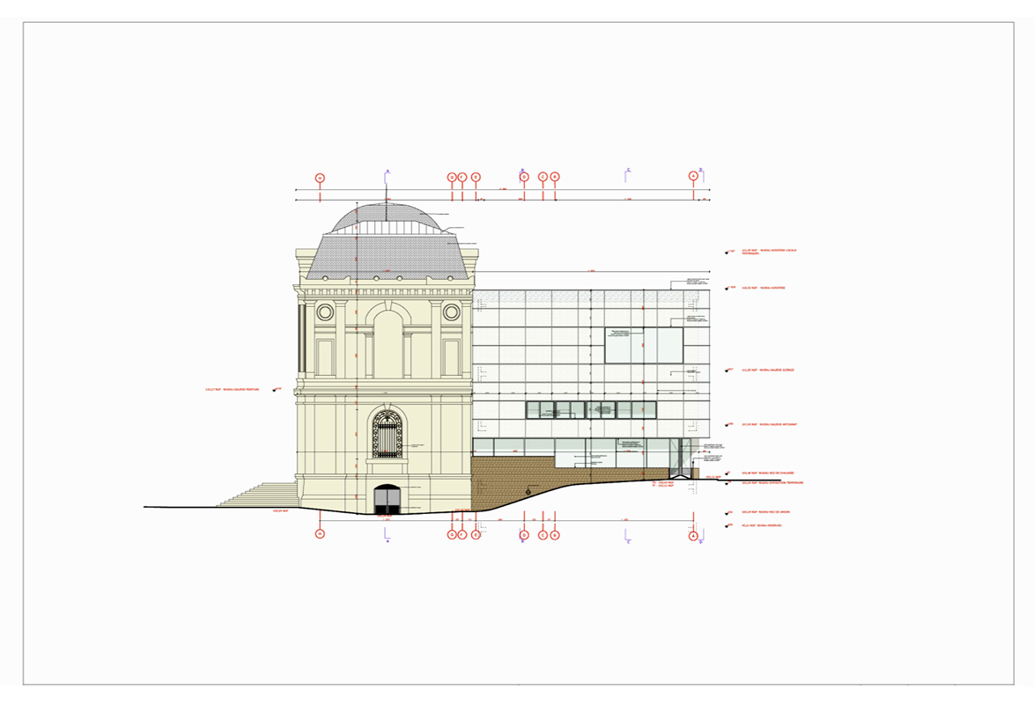Click grid marker D above the drawing
The width and height of the screenshot is (1034, 704).
(524, 177)
